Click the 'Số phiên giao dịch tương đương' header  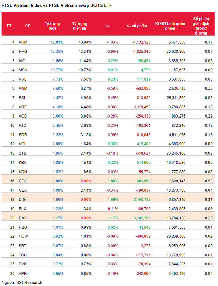coord(201,26)
